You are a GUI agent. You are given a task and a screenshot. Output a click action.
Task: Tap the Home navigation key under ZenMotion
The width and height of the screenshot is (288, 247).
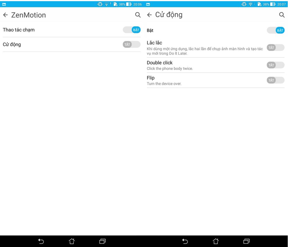(x=72, y=241)
